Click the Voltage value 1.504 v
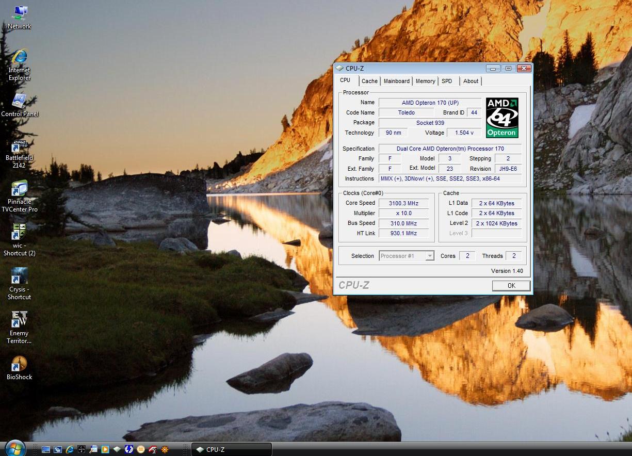Viewport: 632px width, 456px height. [x=465, y=133]
